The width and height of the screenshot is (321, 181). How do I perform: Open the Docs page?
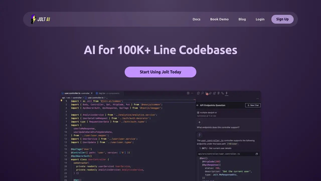[196, 19]
